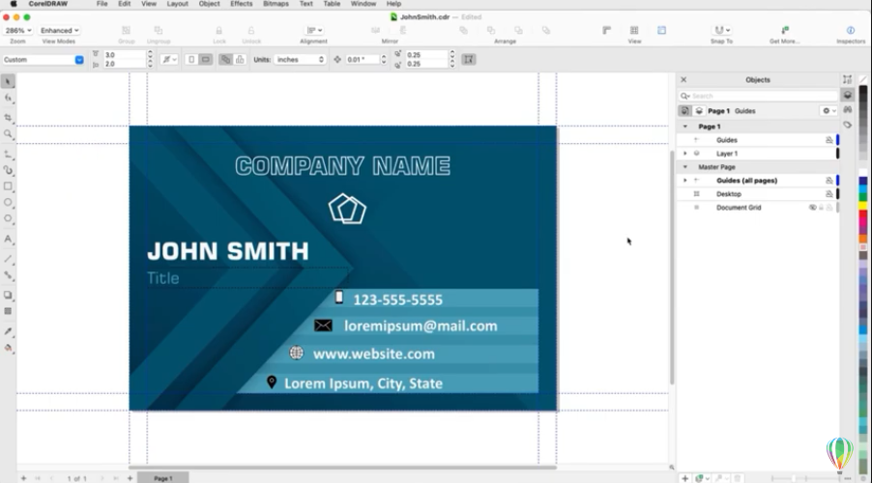This screenshot has width=872, height=483.
Task: Open the Enhanced view mode dropdown
Action: point(60,31)
